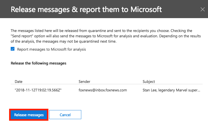
Task: Click the "Release the following messages" heading
Action: point(38,63)
